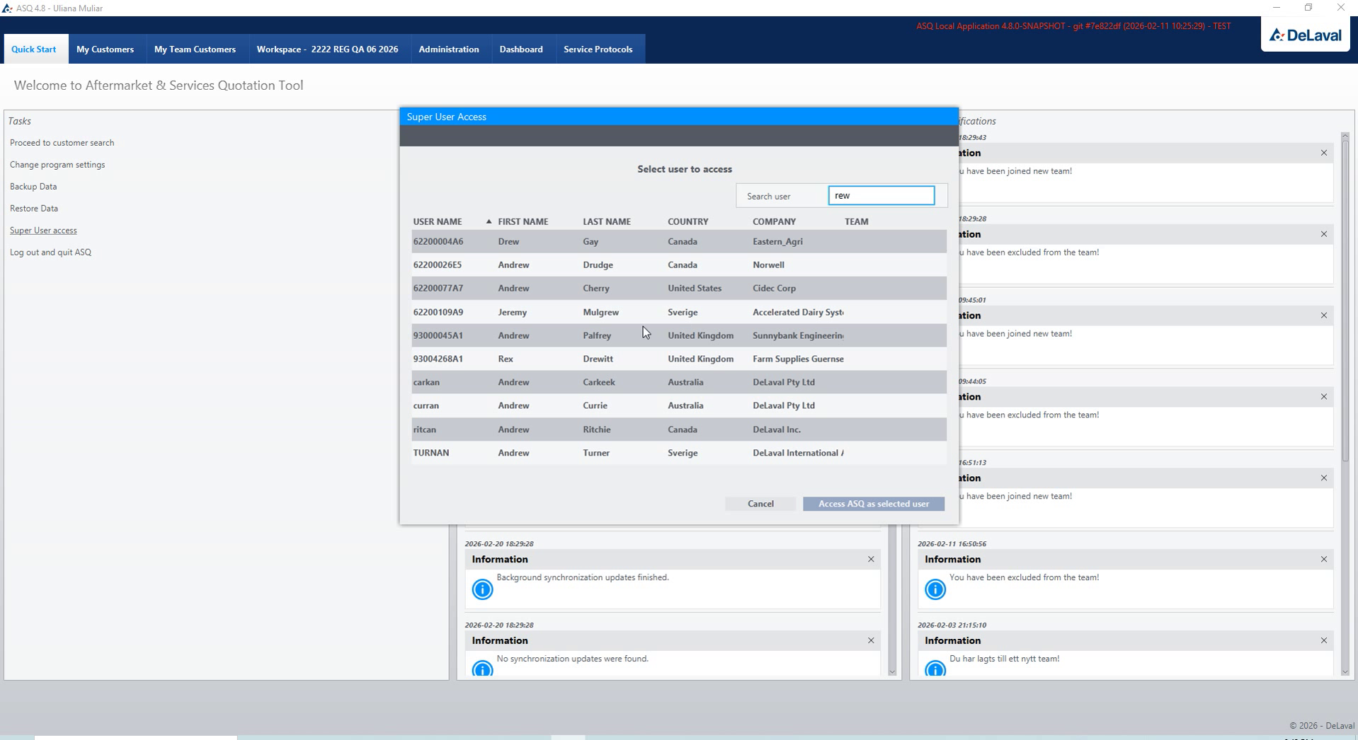
Task: Open the Workspace 2222 REG QA 06 2026 tab
Action: coord(327,49)
